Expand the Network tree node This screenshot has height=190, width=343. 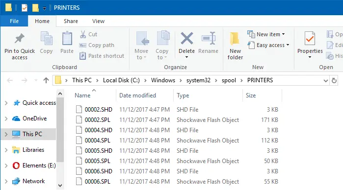click(x=6, y=181)
